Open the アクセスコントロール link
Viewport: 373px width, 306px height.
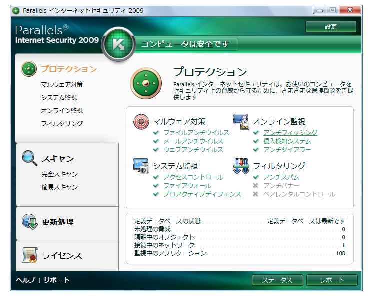[193, 177]
